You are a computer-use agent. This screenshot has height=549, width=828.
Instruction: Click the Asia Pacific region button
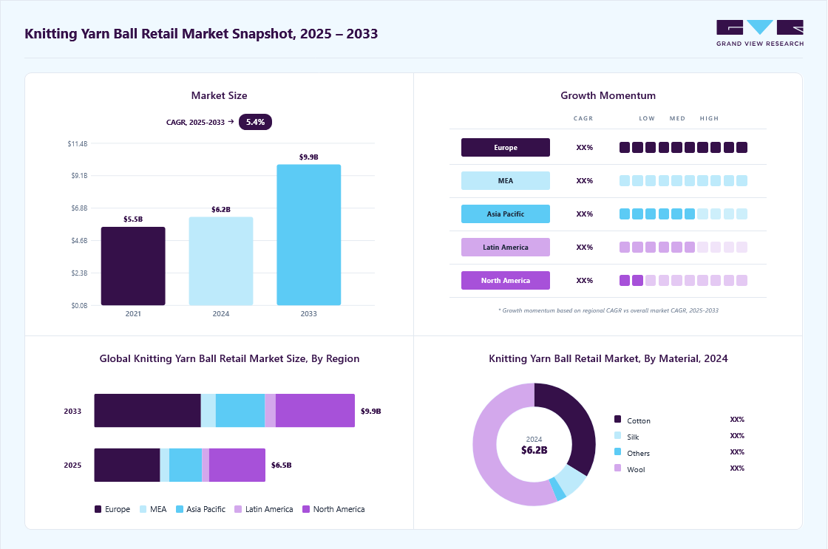(x=506, y=214)
